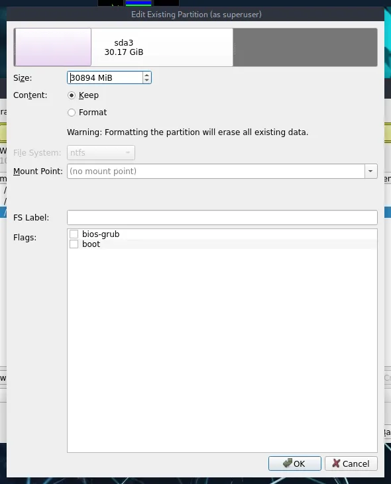
Task: Confirm changes with the OK button
Action: pos(295,463)
